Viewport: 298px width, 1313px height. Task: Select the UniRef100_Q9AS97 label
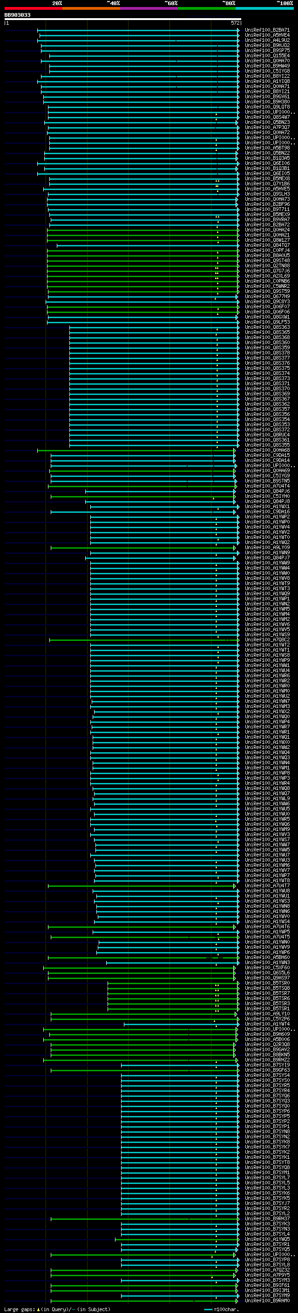coord(267,978)
